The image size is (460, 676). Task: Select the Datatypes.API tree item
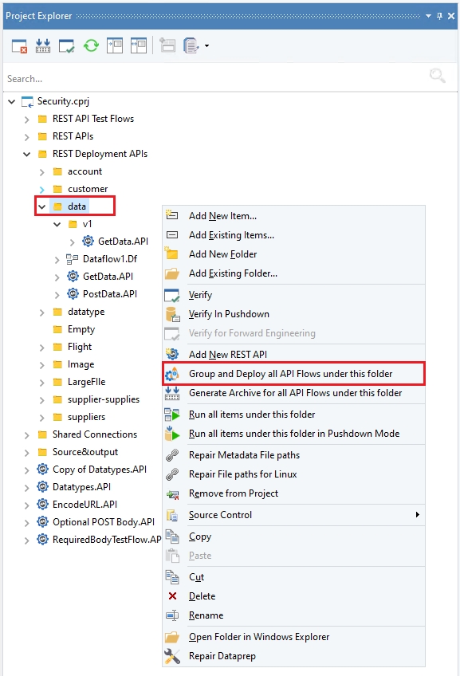click(81, 487)
